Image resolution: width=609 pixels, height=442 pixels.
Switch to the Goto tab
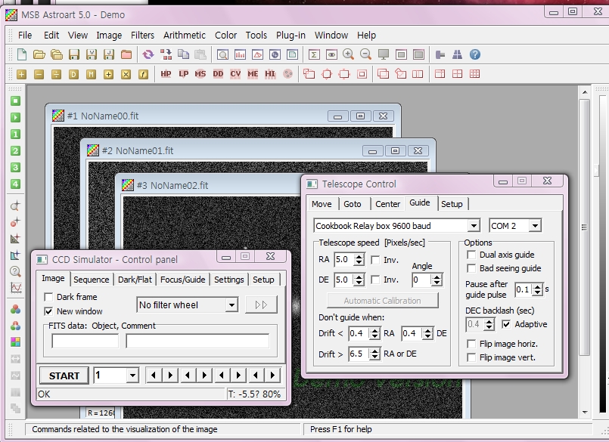coord(353,204)
